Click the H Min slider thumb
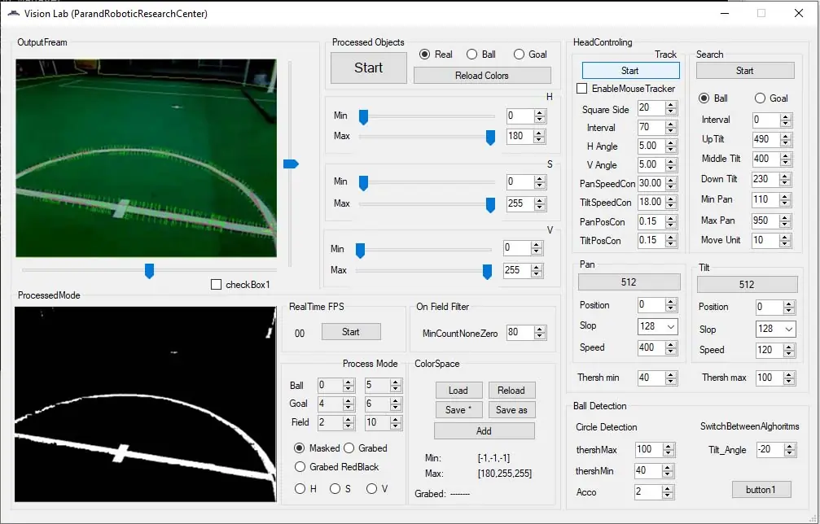The width and height of the screenshot is (820, 524). tap(363, 117)
